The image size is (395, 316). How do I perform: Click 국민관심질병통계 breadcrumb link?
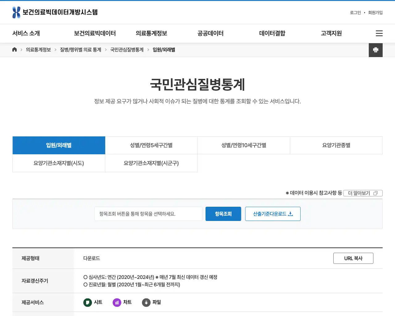pyautogui.click(x=127, y=50)
